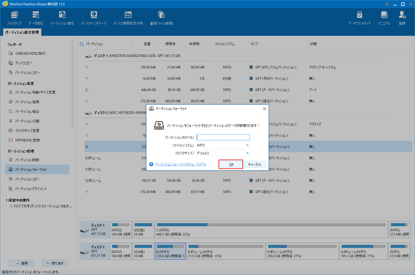Open the マニュアル help manual

click(x=384, y=17)
